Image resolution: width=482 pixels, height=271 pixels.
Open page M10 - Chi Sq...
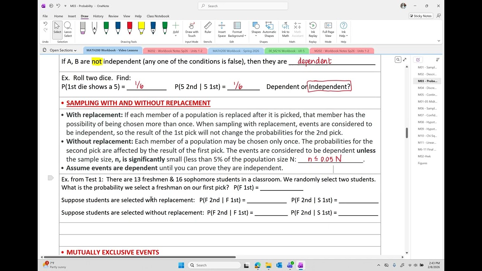pos(427,136)
